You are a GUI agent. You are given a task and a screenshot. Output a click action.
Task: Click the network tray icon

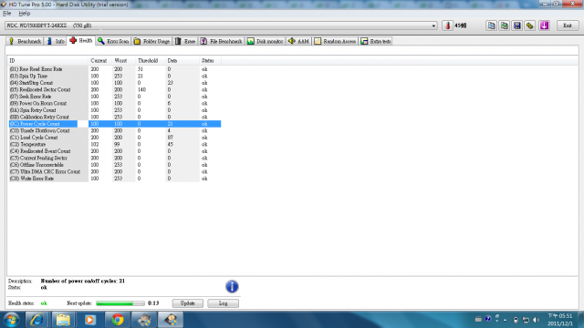pos(526,320)
